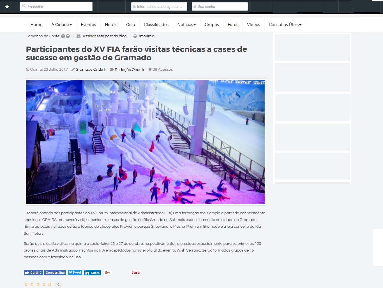The image size is (383, 288).
Task: Open the Redação Onde.ir link
Action: [130, 69]
